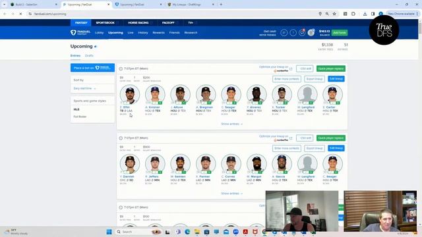
Task: Open the Chrome extensions puzzle icon
Action: pyautogui.click(x=353, y=14)
